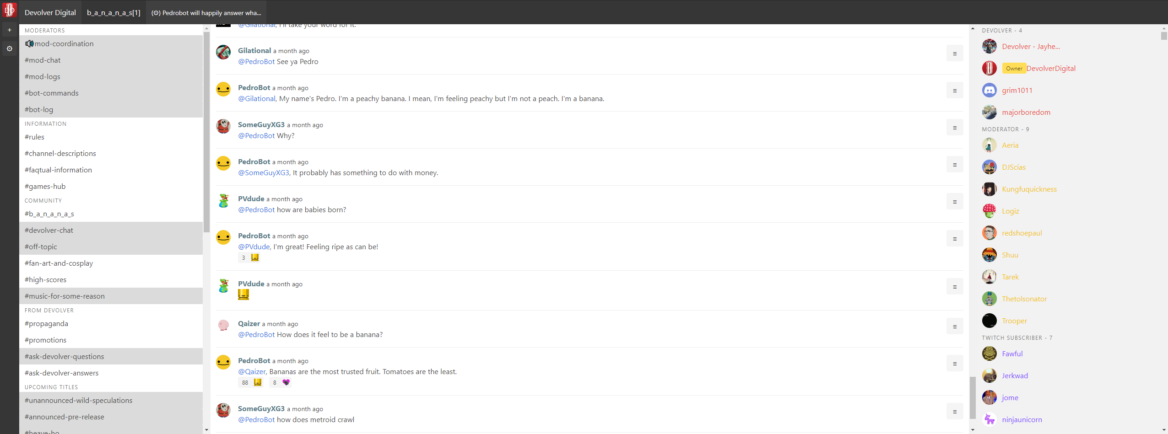This screenshot has height=434, width=1168.
Task: Open menu for PedroBot's 'most trusted fruit' message
Action: point(954,364)
